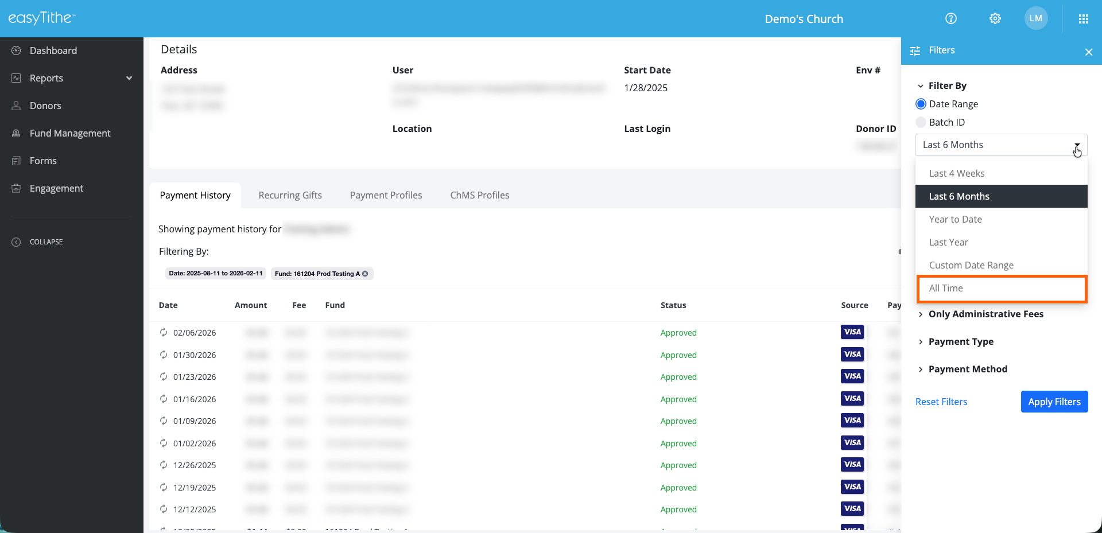Select the Batch ID radio button
1102x533 pixels.
(x=921, y=122)
